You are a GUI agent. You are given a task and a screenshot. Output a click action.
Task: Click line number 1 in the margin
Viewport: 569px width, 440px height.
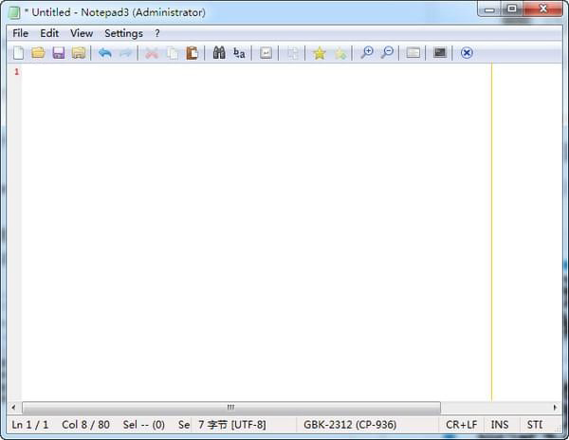16,72
